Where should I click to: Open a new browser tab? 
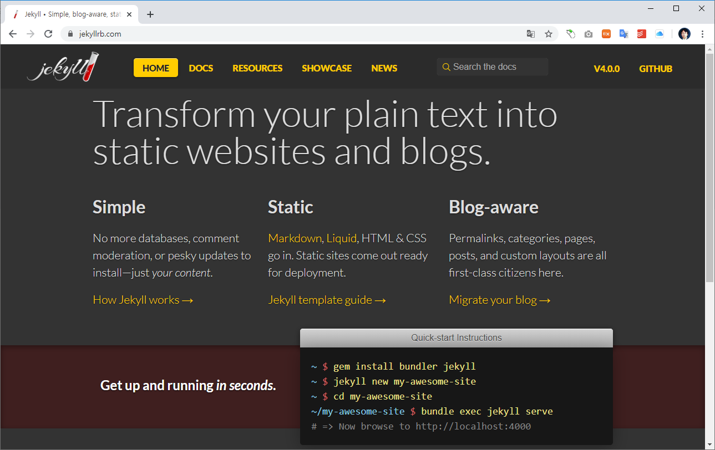tap(150, 14)
